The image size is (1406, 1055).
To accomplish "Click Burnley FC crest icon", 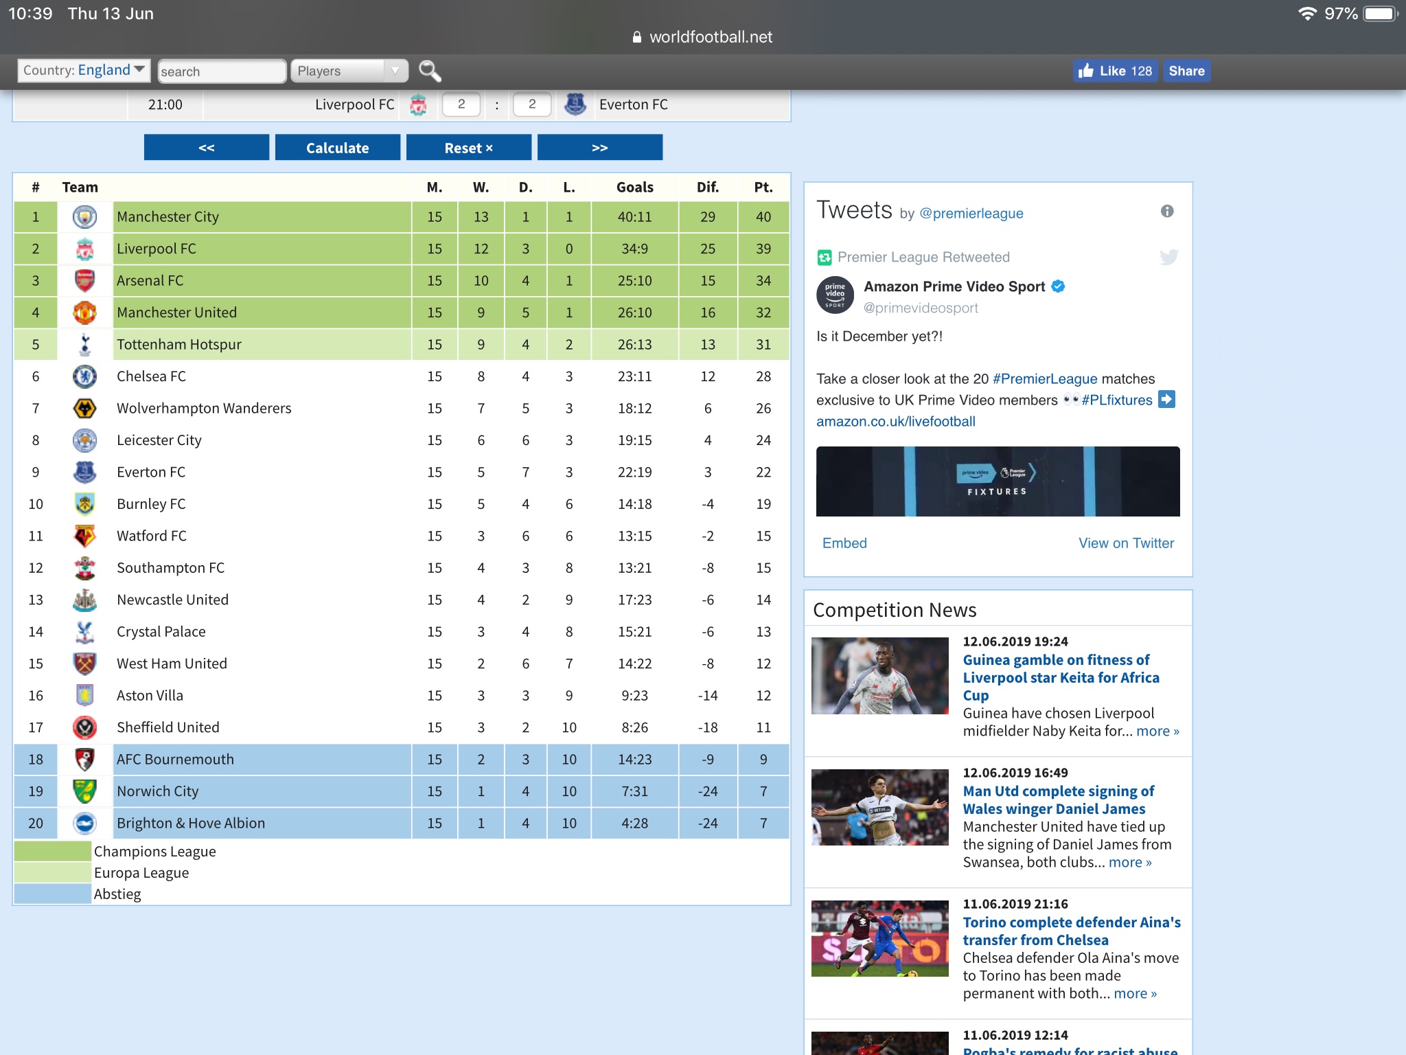I will click(x=84, y=504).
